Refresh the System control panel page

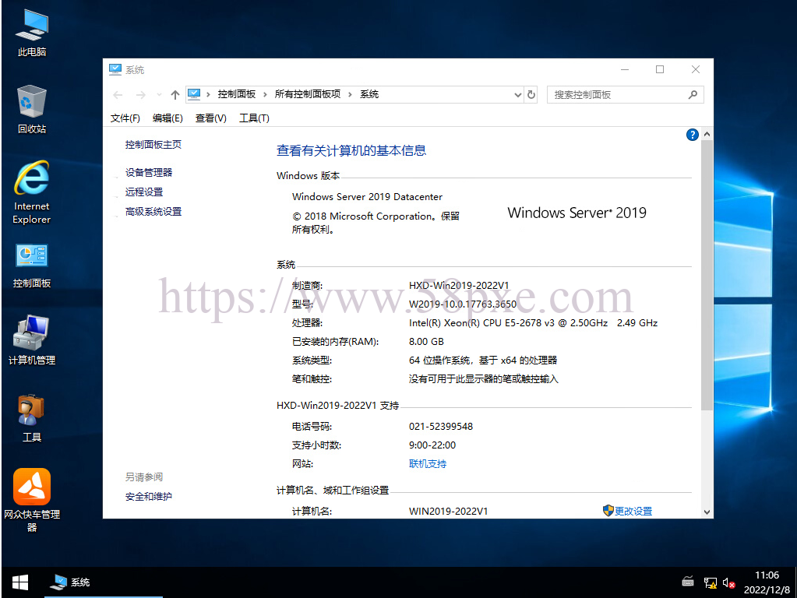click(531, 95)
